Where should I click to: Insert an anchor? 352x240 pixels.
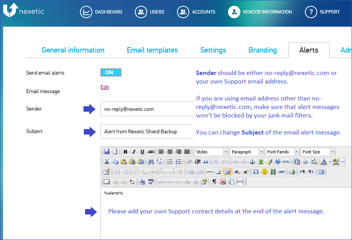(252, 162)
